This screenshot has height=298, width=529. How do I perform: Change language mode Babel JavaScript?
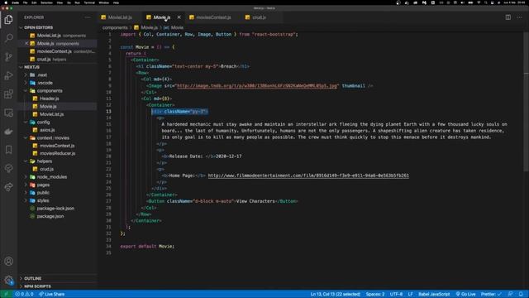(434, 295)
